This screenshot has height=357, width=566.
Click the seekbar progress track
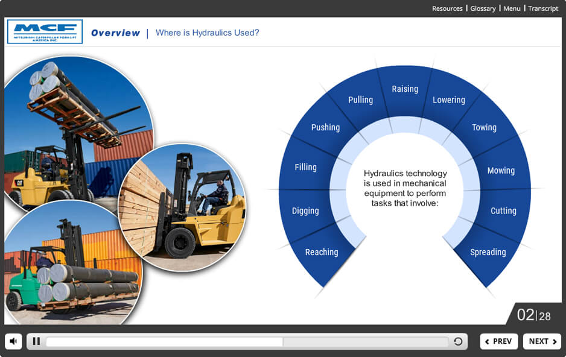247,342
